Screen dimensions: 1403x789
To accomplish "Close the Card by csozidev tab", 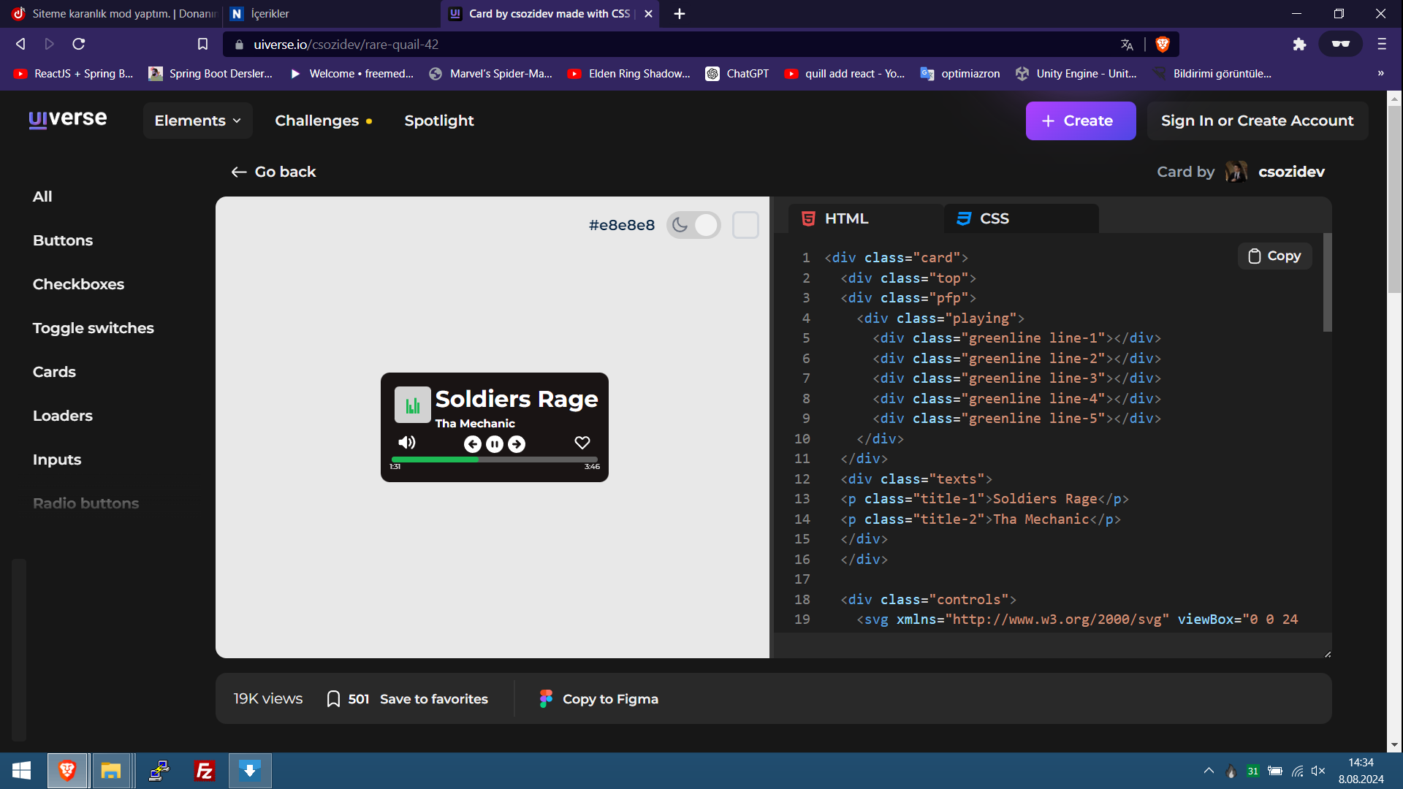I will coord(648,14).
